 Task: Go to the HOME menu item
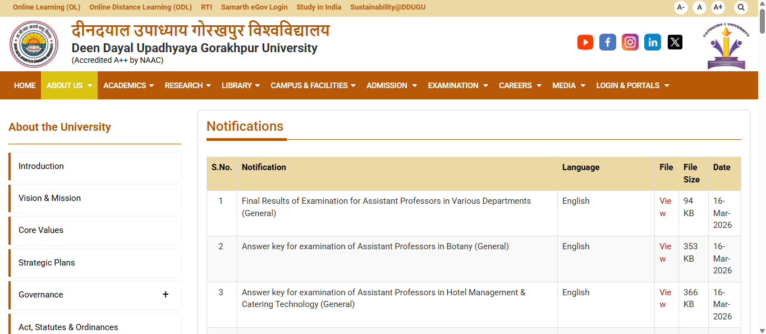tap(25, 85)
